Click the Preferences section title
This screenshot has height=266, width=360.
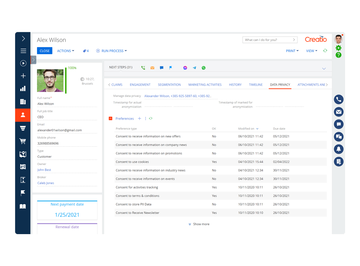[124, 119]
